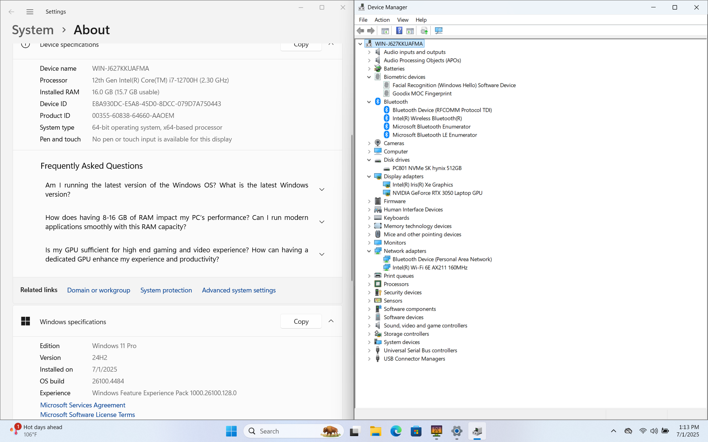Click Show/Hide Console Tree toolbar icon
Screen dimensions: 708x442
click(385, 31)
